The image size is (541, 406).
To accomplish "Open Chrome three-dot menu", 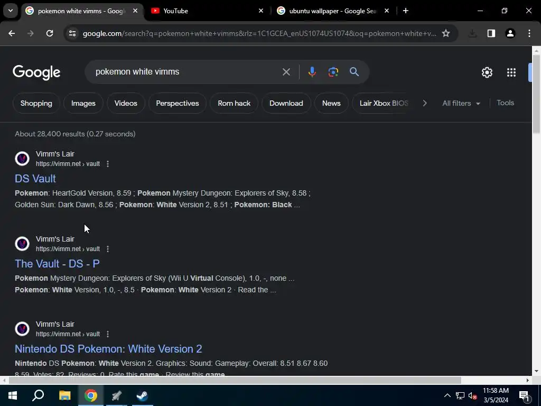I will pyautogui.click(x=529, y=33).
